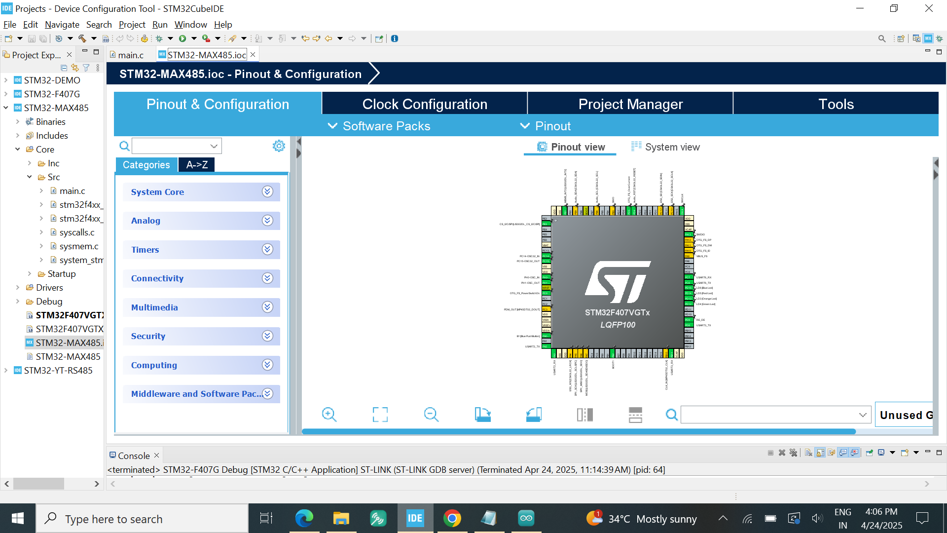Image resolution: width=947 pixels, height=533 pixels.
Task: Expand the STM32-DEMO project tree
Action: [x=5, y=80]
